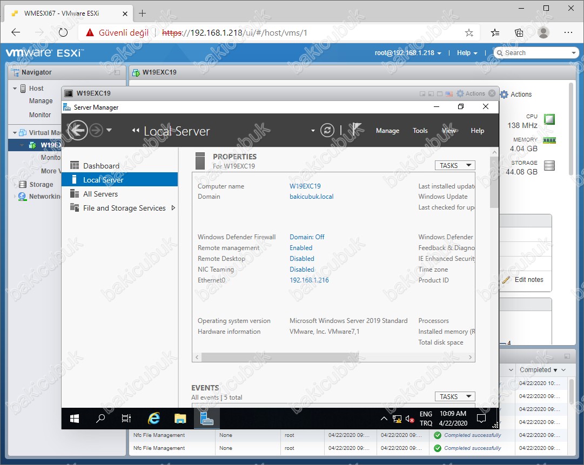
Task: Click the Networking globe icon in Navigator
Action: (x=22, y=196)
